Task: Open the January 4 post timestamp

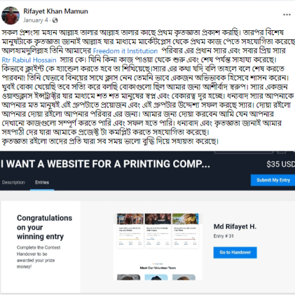Action: coord(35,21)
